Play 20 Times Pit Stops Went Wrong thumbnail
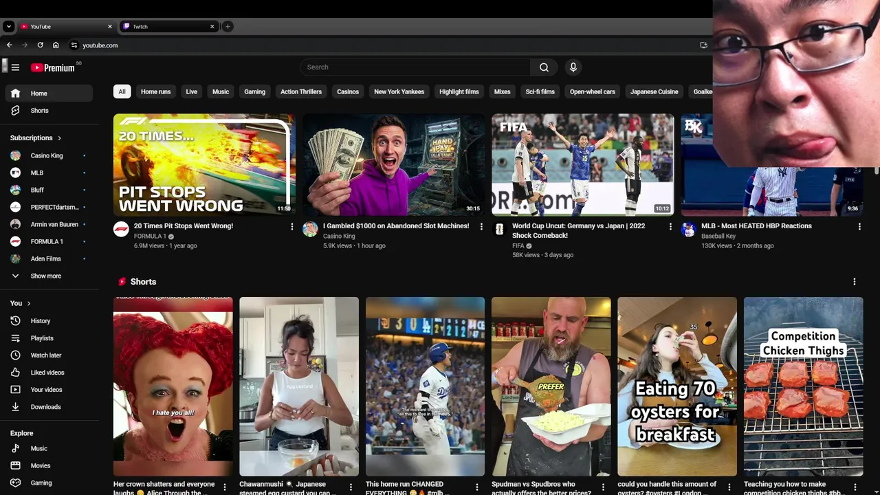 pos(204,165)
